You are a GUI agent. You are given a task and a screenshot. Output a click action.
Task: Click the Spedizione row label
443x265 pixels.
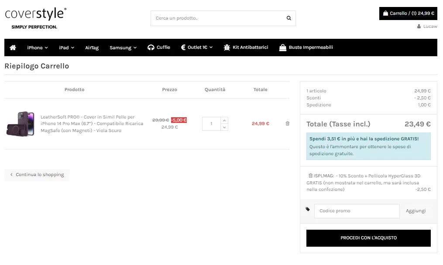pos(319,105)
